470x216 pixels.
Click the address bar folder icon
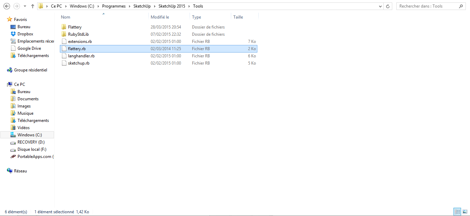point(41,6)
